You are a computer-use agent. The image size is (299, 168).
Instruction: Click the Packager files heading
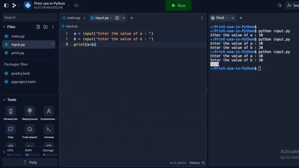click(x=16, y=64)
